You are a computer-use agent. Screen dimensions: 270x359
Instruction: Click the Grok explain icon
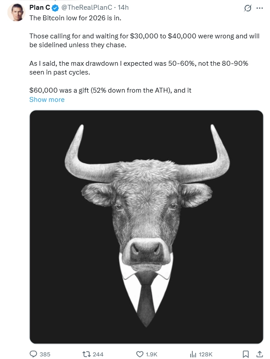click(248, 8)
